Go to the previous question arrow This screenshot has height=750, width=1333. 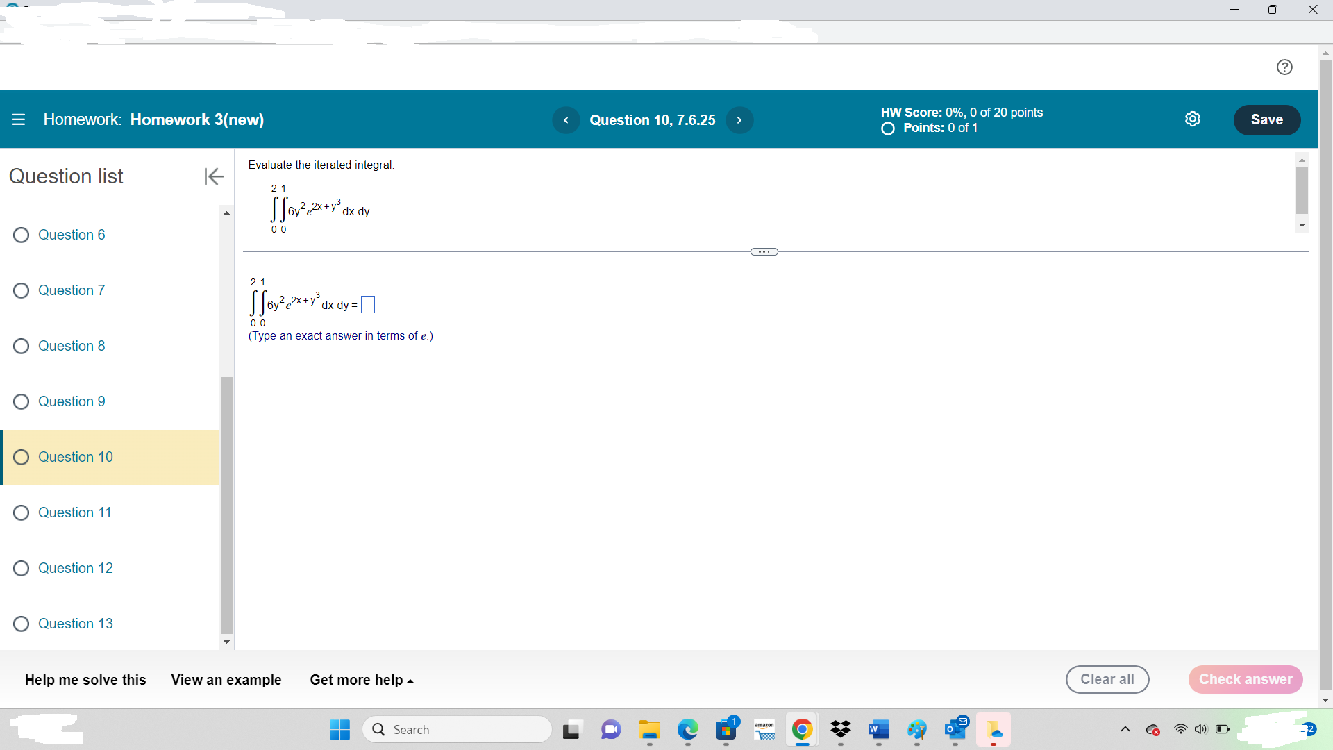(566, 120)
